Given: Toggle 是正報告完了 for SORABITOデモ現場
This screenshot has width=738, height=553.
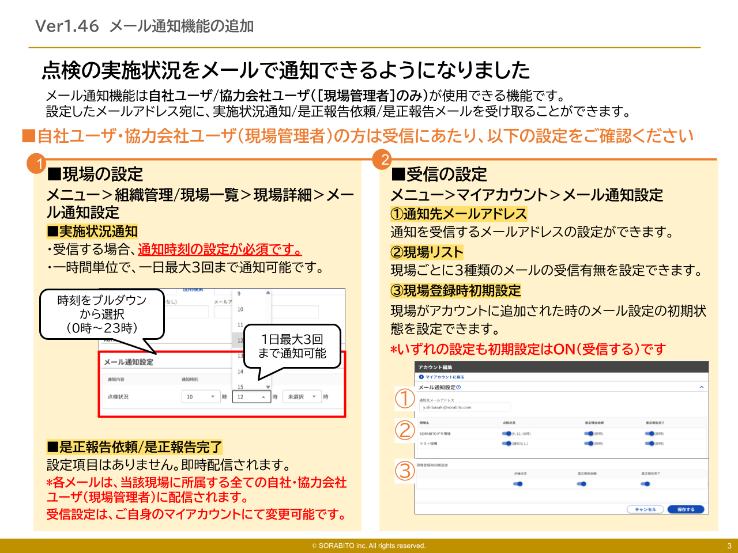Looking at the screenshot, I should tap(649, 433).
